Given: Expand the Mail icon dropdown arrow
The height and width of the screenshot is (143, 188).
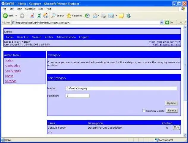Looking at the screenshot, I should pyautogui.click(x=99, y=16).
